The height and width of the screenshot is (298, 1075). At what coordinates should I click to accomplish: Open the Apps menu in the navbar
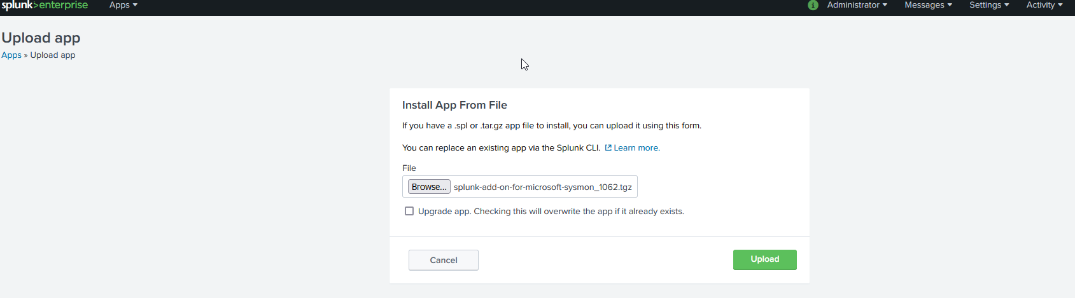(x=120, y=5)
